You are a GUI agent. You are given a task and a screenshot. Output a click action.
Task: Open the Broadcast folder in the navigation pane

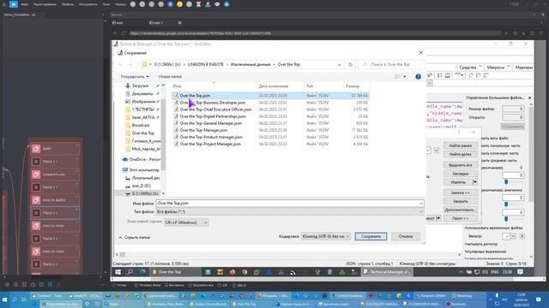pos(141,125)
